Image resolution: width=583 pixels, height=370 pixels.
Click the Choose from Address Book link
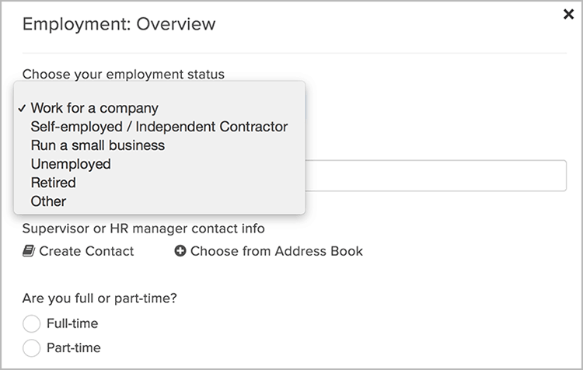tap(276, 251)
